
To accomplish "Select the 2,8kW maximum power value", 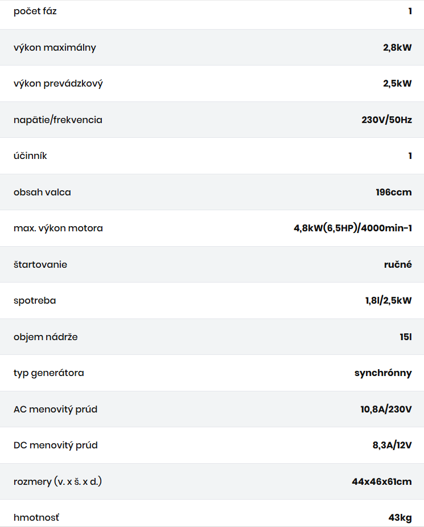I will [397, 48].
